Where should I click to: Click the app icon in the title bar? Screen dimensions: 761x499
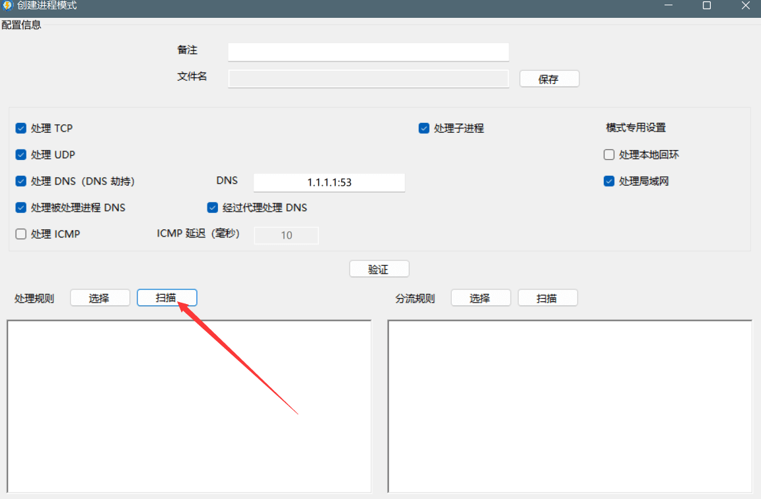click(x=7, y=5)
